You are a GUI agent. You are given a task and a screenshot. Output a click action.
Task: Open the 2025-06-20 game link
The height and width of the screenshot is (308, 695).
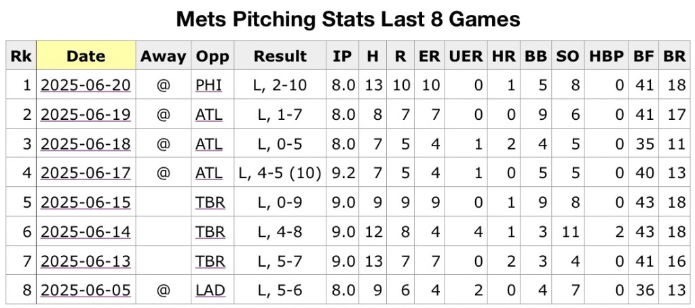pos(86,86)
